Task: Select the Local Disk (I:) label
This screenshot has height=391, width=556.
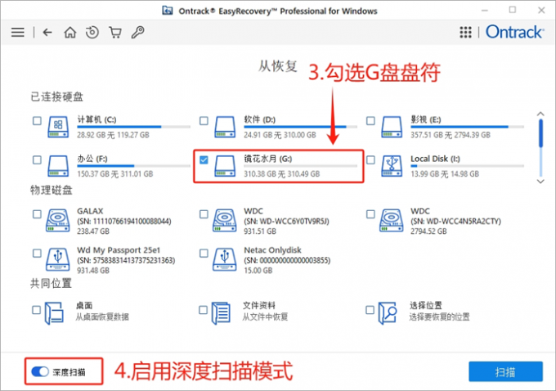Action: pyautogui.click(x=435, y=159)
